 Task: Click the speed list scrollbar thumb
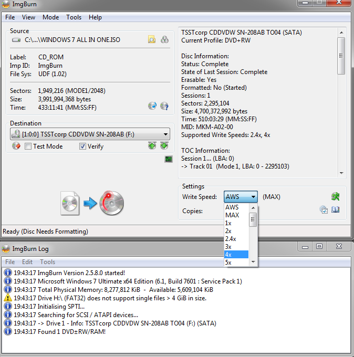253,219
